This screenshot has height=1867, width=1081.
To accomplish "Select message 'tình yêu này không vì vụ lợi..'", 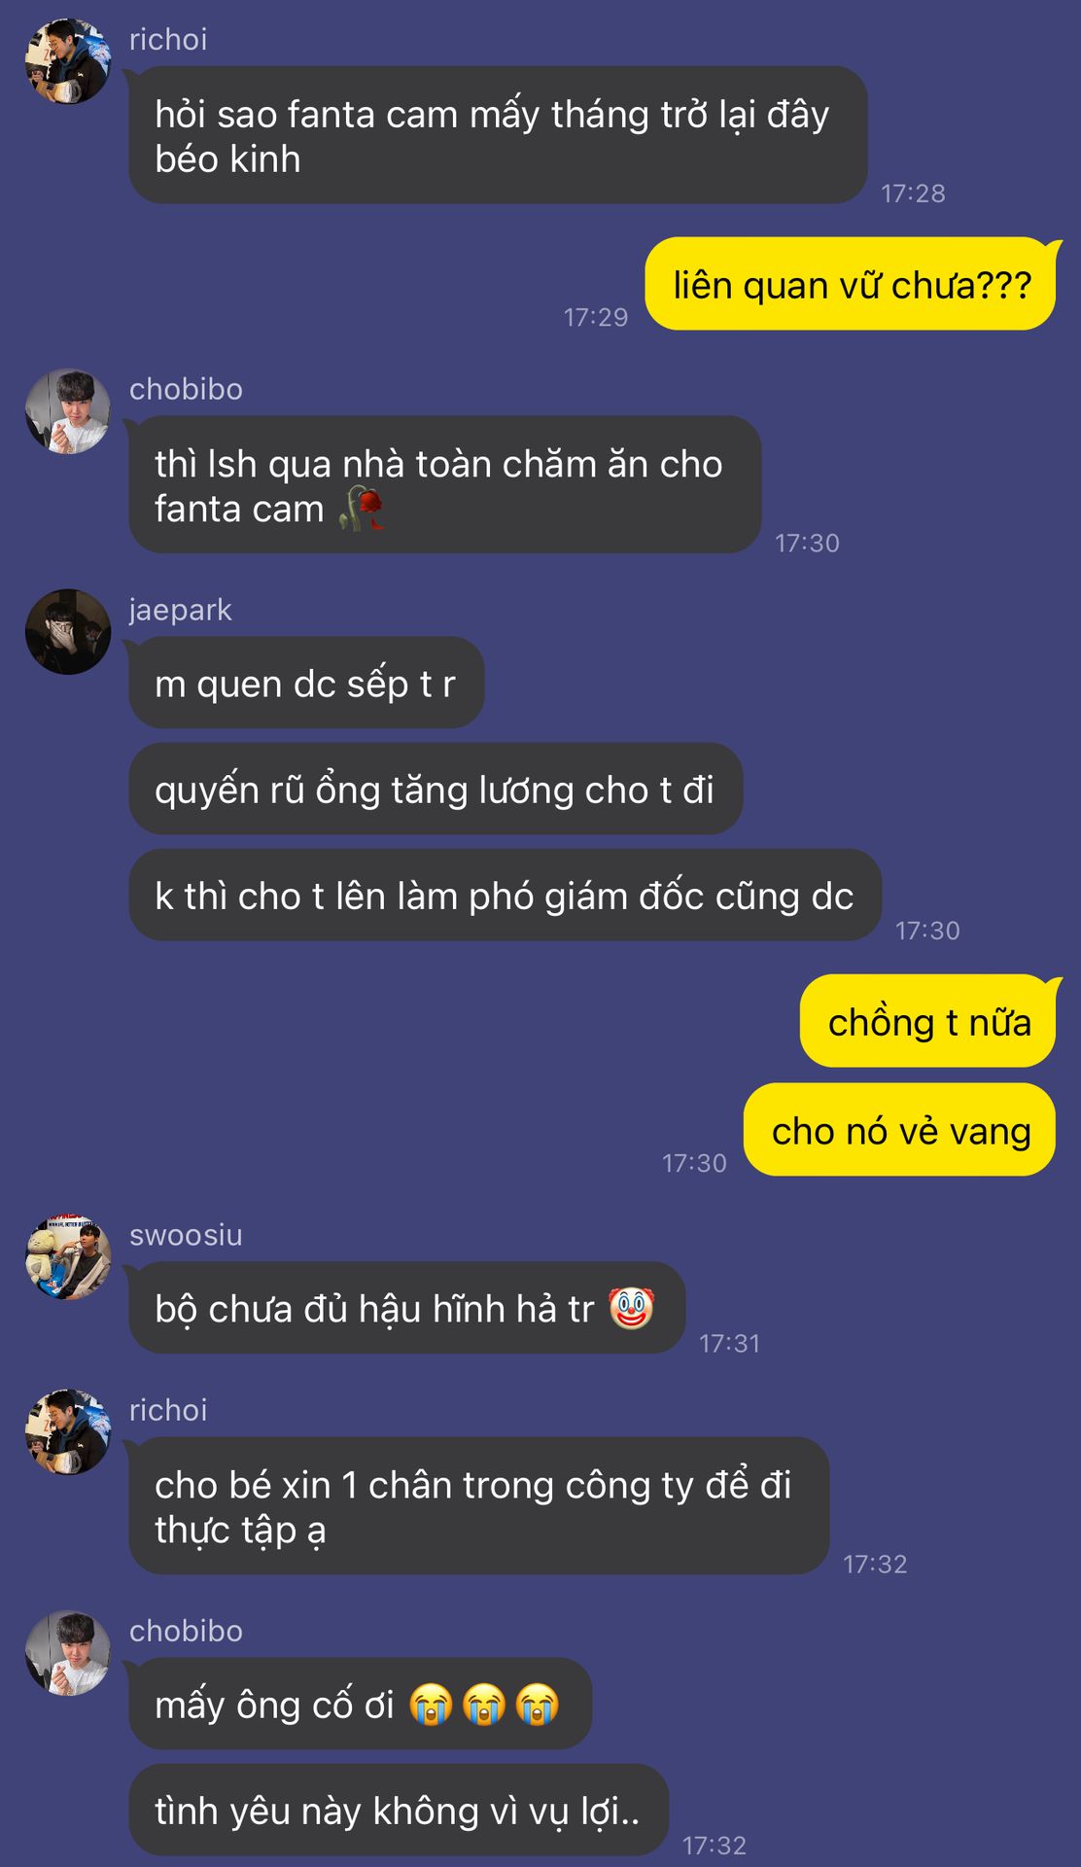I will click(x=399, y=1810).
